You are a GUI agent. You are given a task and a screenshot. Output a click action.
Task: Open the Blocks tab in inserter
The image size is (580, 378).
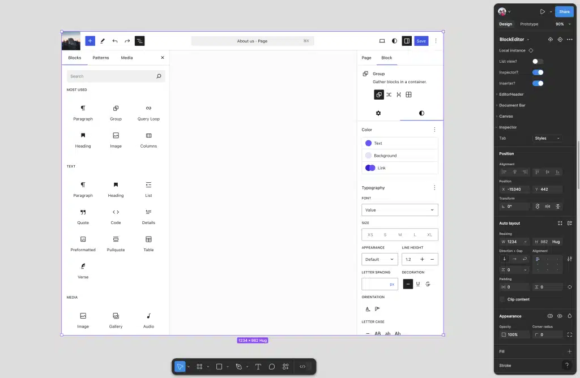(74, 58)
